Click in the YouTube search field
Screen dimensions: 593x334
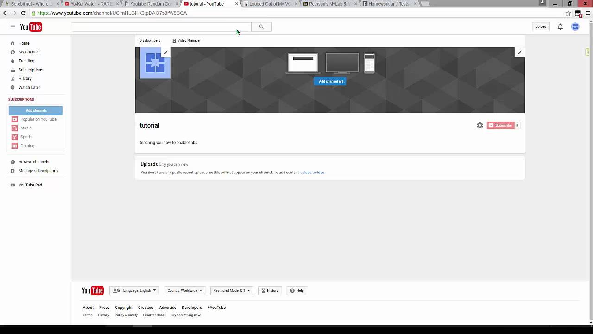[x=161, y=27]
